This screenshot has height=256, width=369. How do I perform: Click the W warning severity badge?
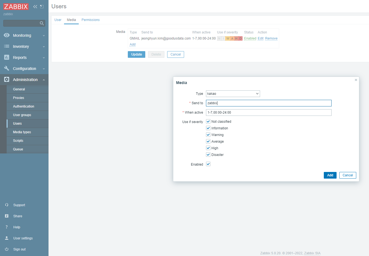(x=228, y=38)
